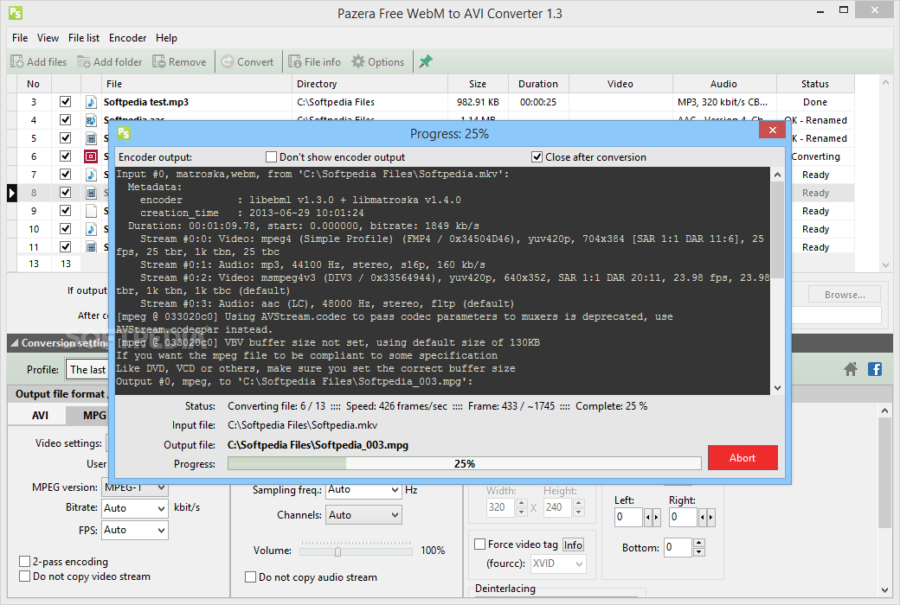Screen dimensions: 900x605
Task: Click into the Right crop value field
Action: pos(683,517)
